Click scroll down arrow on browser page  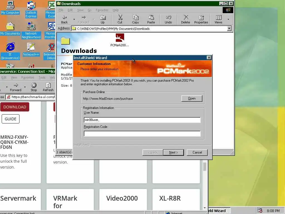coord(205,208)
